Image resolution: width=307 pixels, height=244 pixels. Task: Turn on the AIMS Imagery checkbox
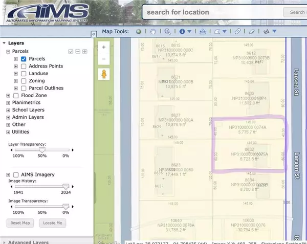[15, 175]
